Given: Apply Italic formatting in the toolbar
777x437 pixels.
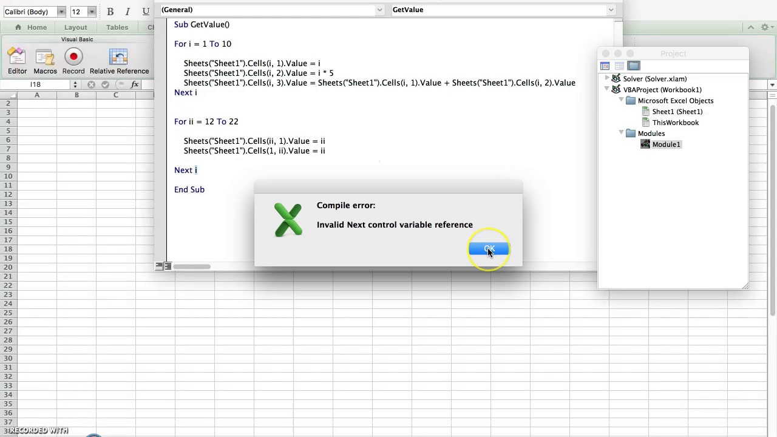Looking at the screenshot, I should coord(127,12).
